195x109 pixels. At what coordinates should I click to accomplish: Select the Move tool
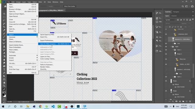4,14
